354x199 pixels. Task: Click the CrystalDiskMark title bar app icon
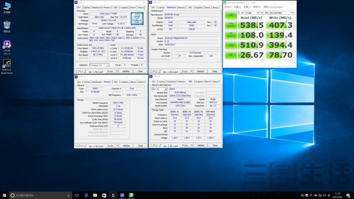point(225,3)
